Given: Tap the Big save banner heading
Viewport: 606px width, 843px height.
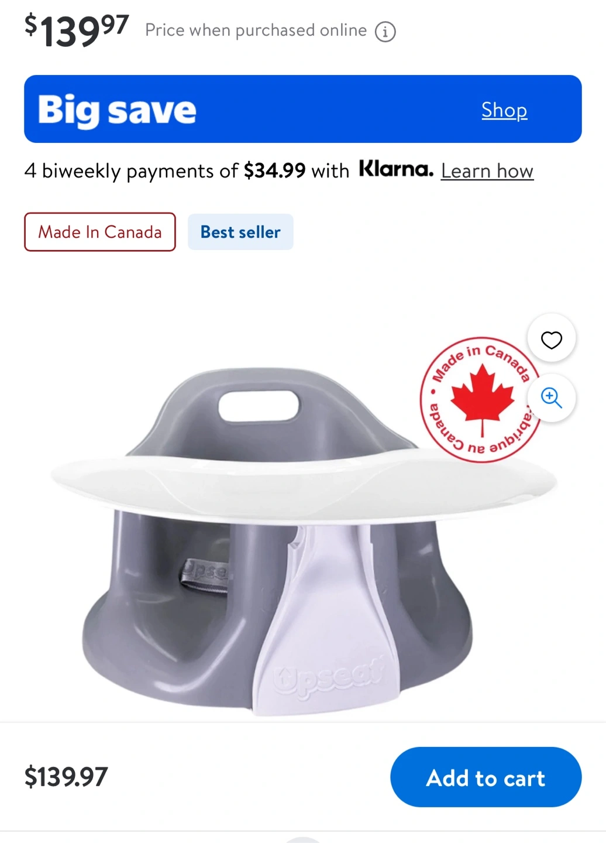Looking at the screenshot, I should tap(117, 110).
